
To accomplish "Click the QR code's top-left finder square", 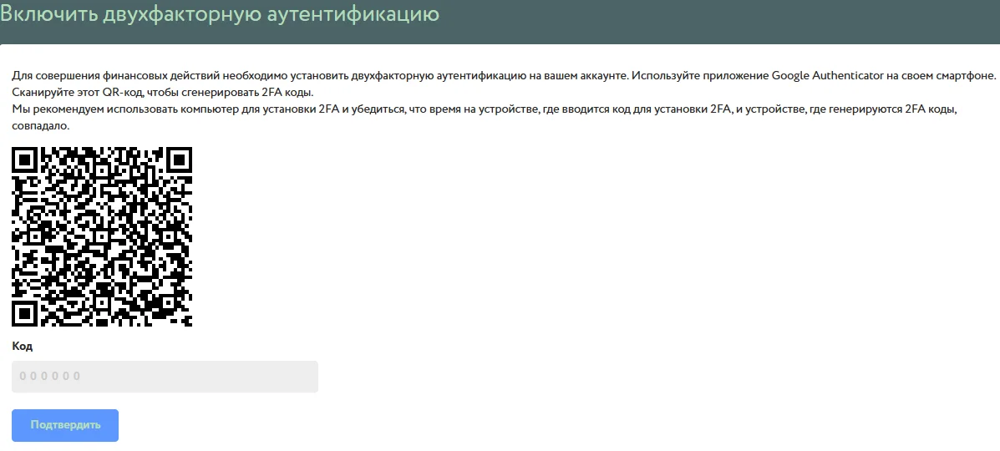I will tap(25, 160).
